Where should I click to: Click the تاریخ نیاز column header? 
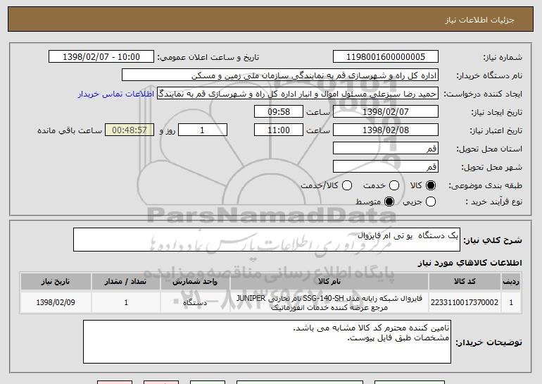point(56,282)
